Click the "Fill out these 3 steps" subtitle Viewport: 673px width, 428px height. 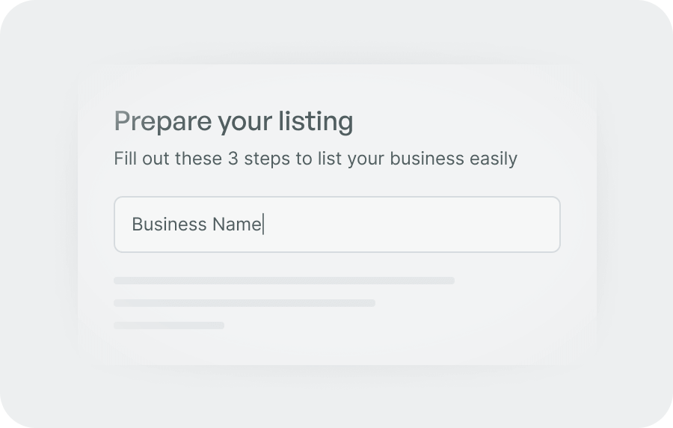[x=315, y=159]
